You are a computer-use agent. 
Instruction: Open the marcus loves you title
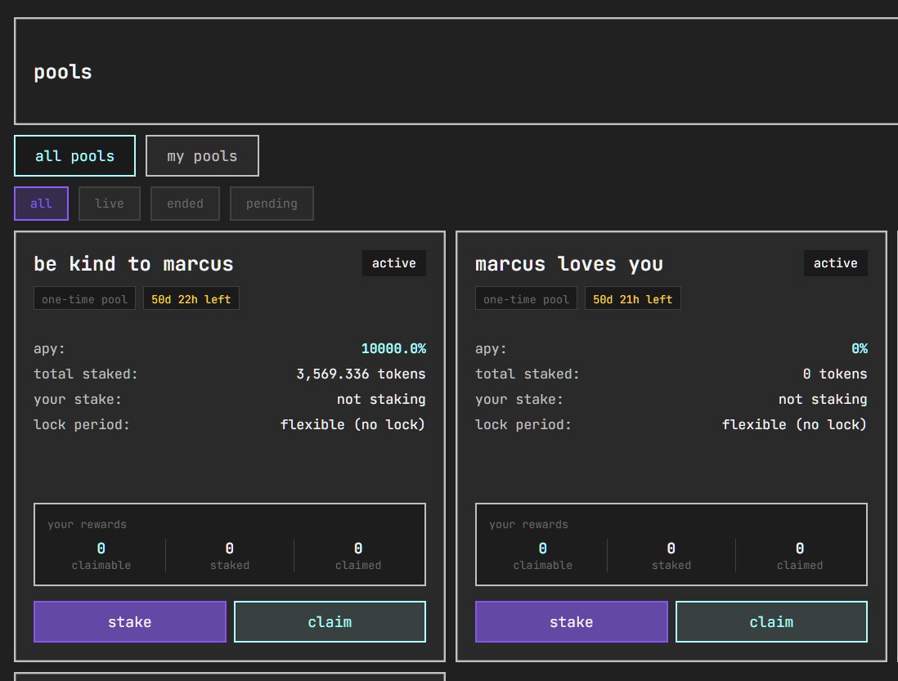tap(568, 264)
